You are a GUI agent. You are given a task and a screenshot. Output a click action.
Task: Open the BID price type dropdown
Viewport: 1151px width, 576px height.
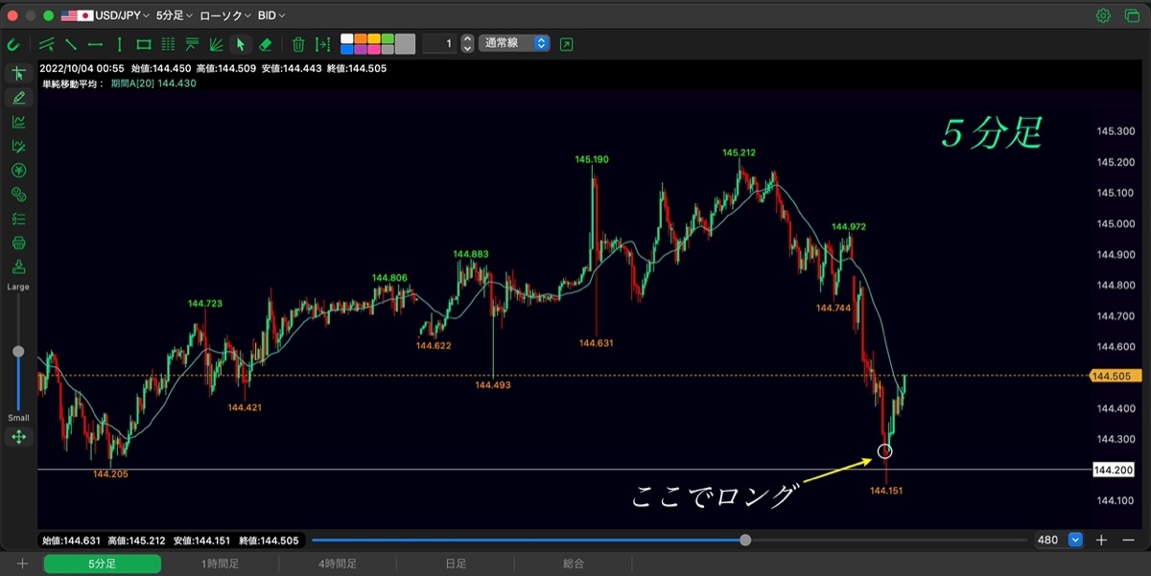(271, 15)
